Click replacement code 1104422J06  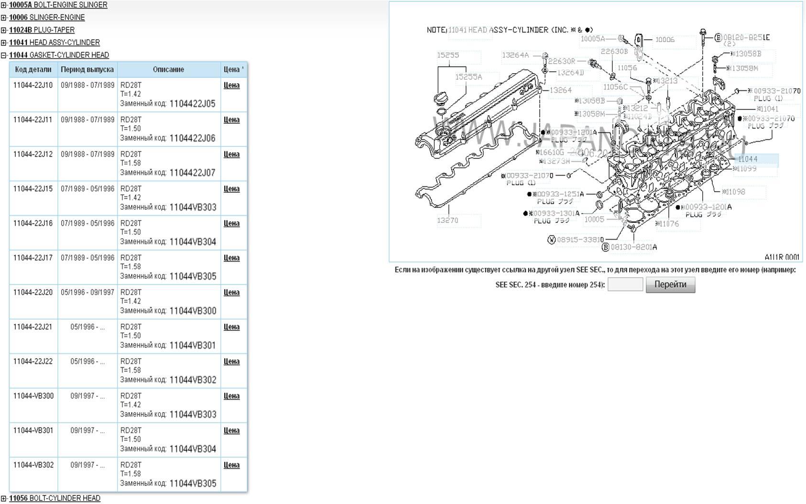(193, 138)
